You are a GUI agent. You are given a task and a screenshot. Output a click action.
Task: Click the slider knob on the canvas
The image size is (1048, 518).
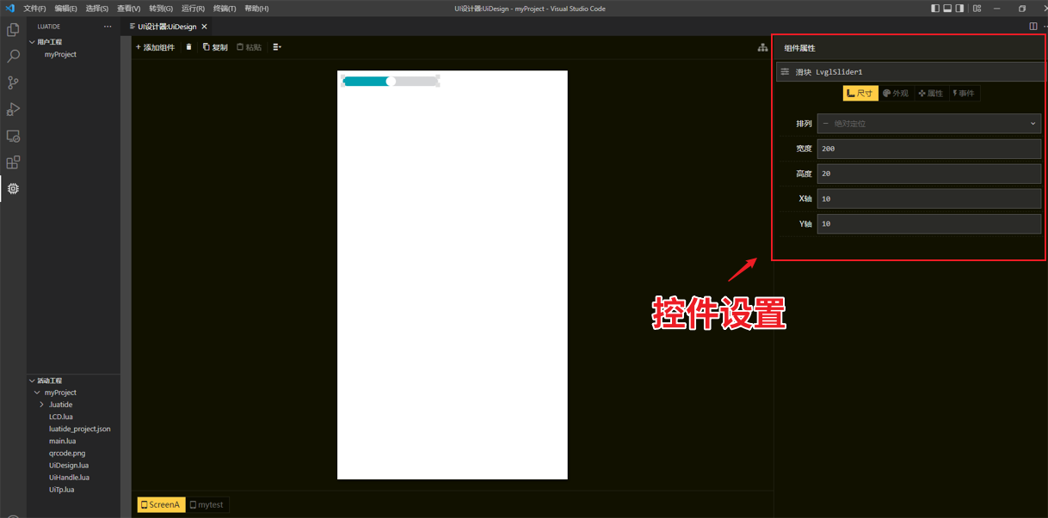coord(389,81)
